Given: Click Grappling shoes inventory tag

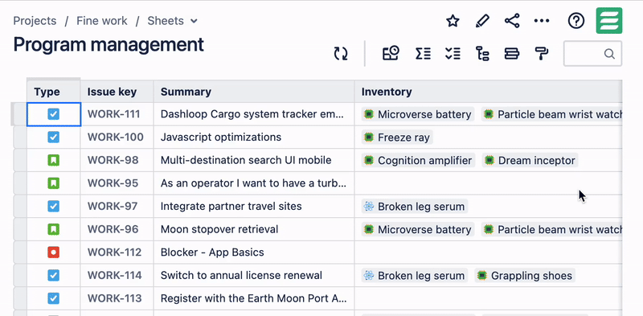Looking at the screenshot, I should point(525,275).
